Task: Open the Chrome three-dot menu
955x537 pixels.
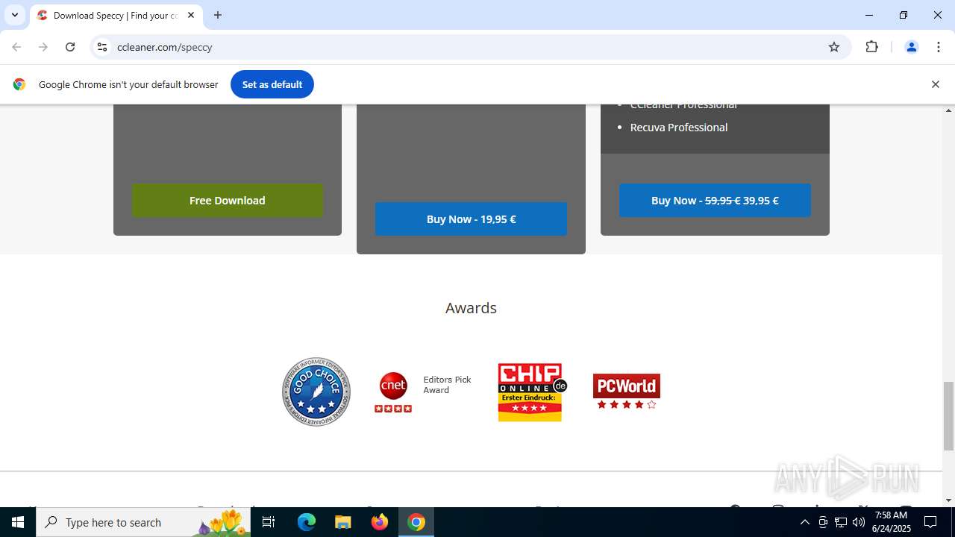Action: click(939, 47)
